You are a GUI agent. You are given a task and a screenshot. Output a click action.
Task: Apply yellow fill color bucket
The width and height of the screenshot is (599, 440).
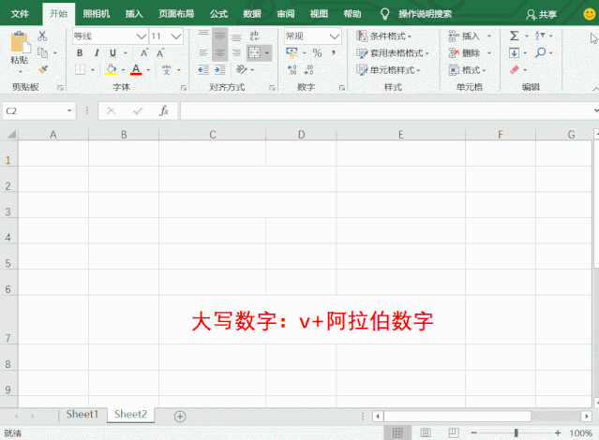click(112, 70)
